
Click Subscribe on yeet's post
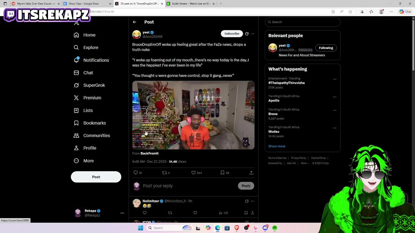[x=232, y=34]
